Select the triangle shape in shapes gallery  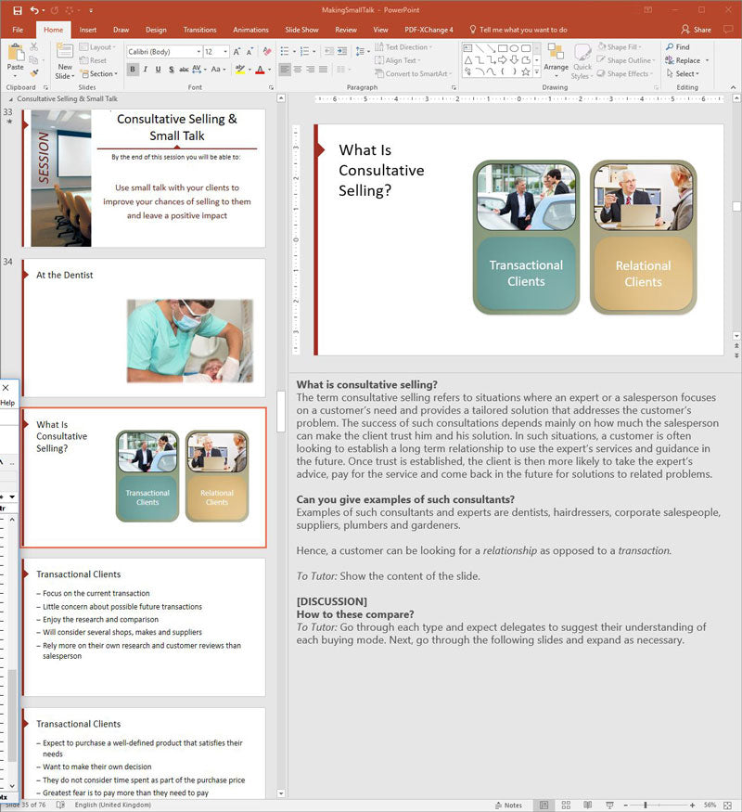468,60
